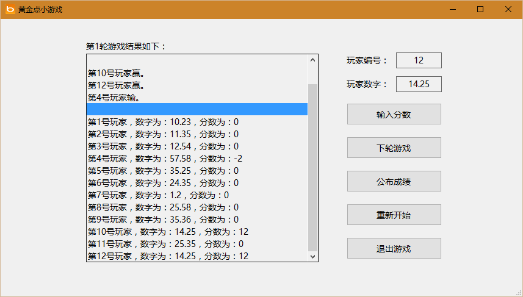
Task: Select row 第12号玩家 number 14.25
Action: click(197, 256)
